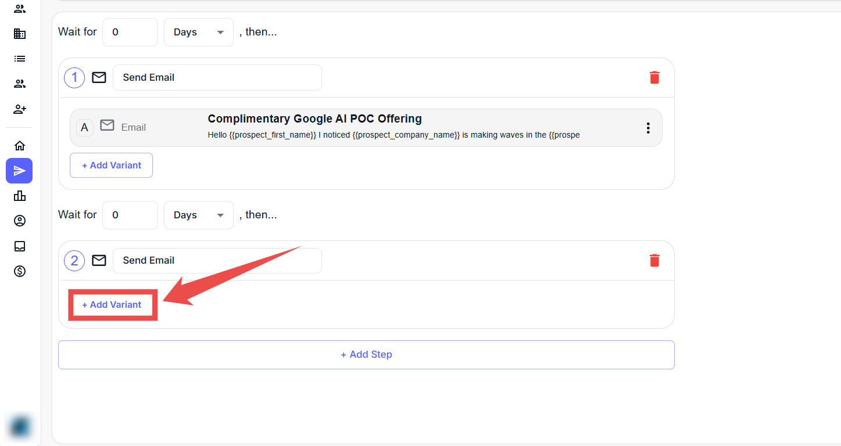Expand the Days dropdown above step 1
841x446 pixels.
pyautogui.click(x=198, y=32)
